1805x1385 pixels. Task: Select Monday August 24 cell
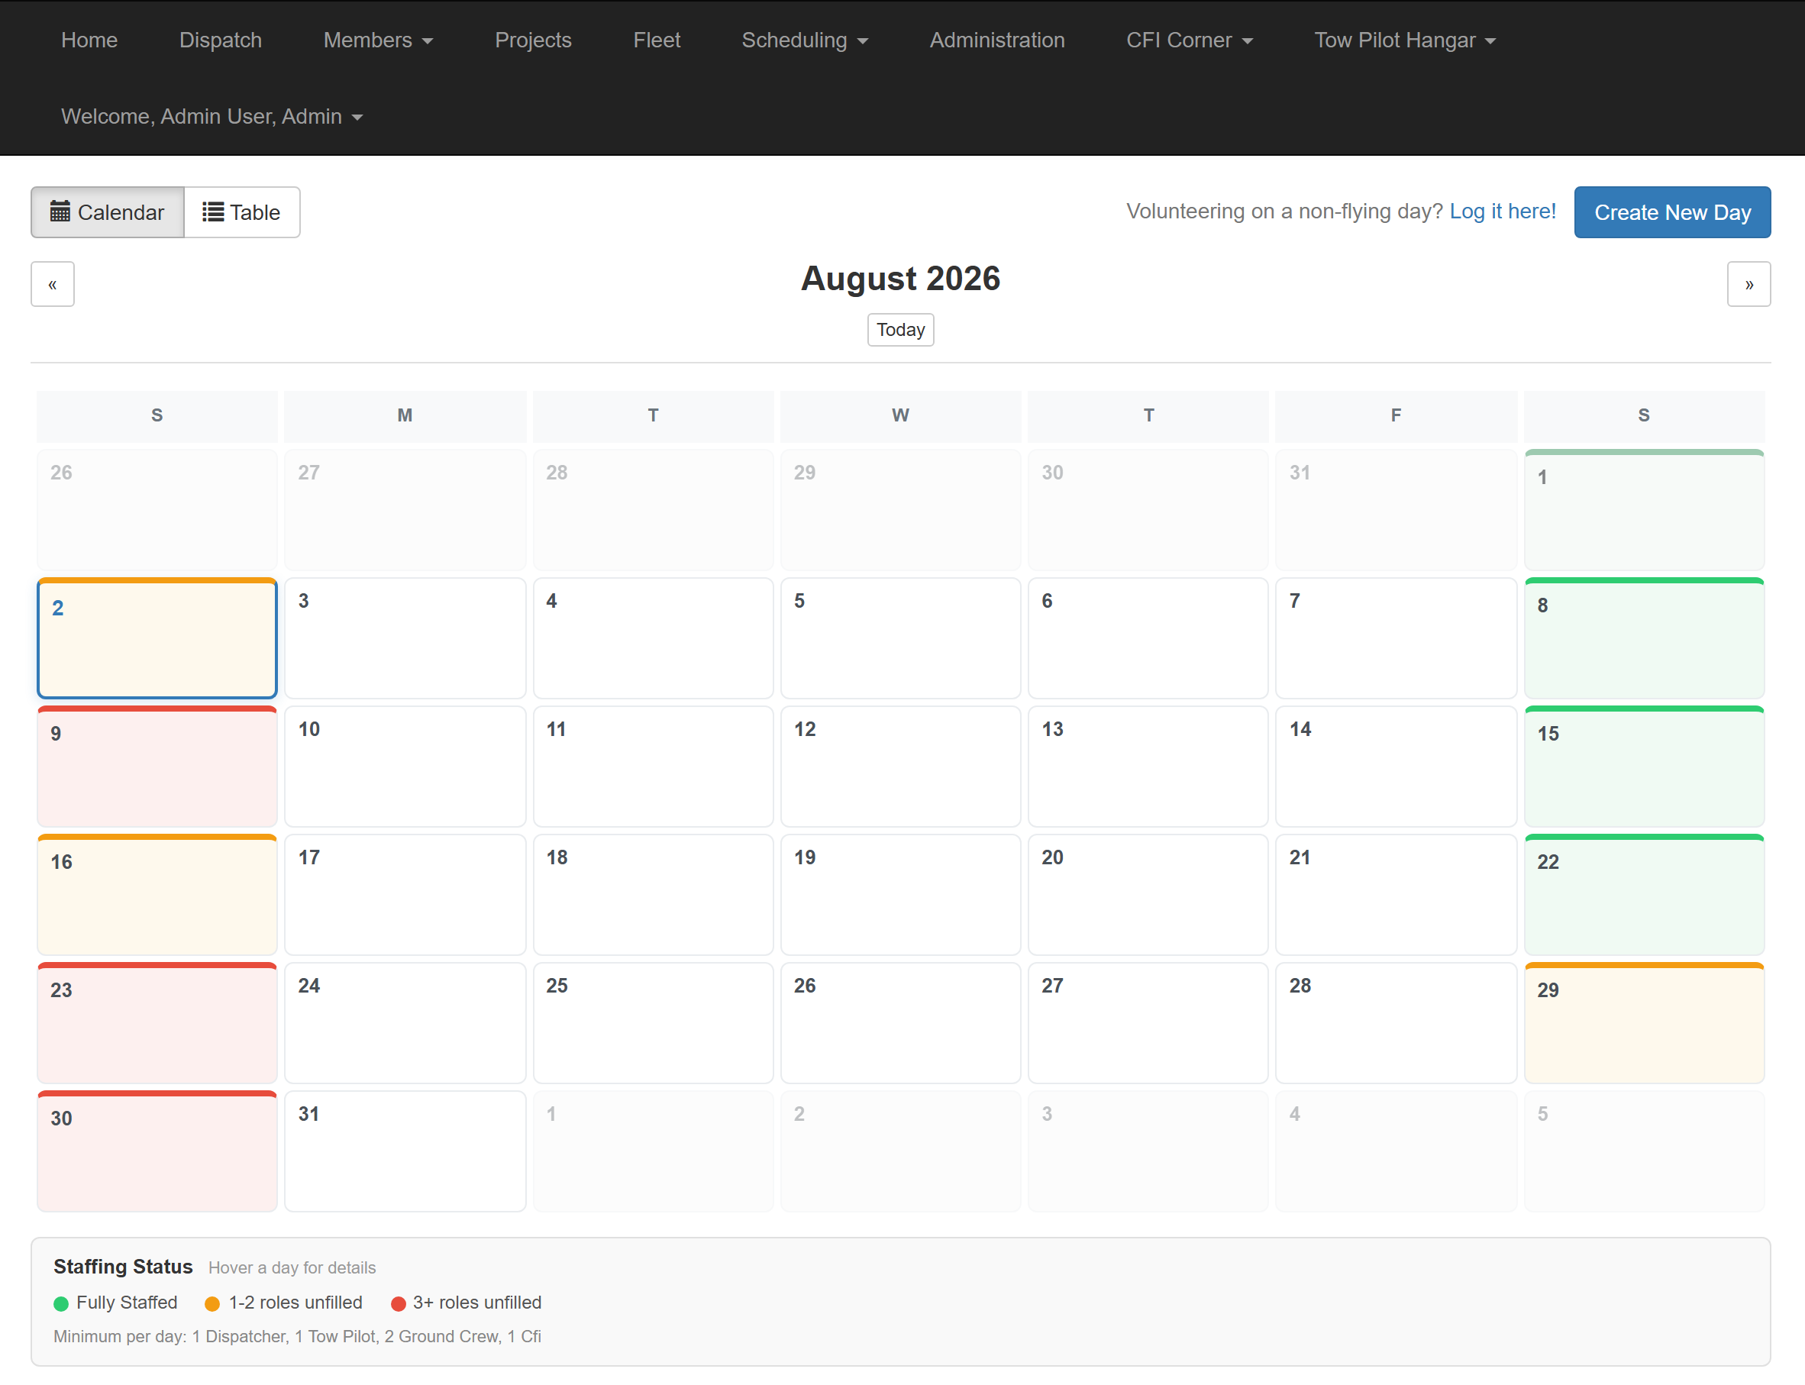click(405, 1023)
